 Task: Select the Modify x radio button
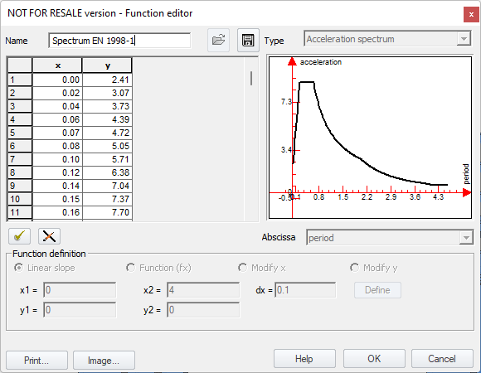[x=243, y=268]
